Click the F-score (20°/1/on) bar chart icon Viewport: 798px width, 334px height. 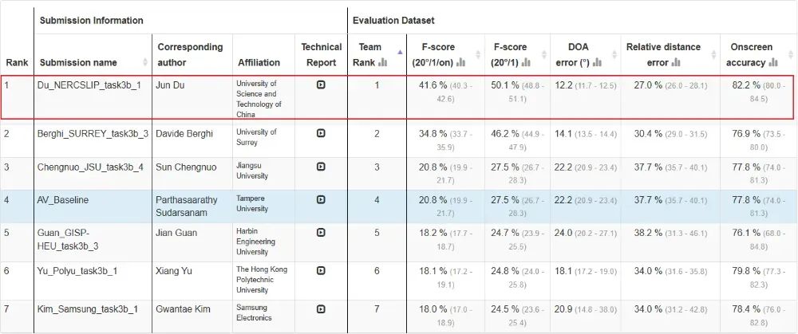460,62
